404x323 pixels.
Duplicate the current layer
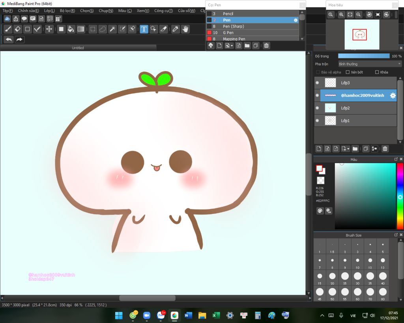click(x=366, y=149)
